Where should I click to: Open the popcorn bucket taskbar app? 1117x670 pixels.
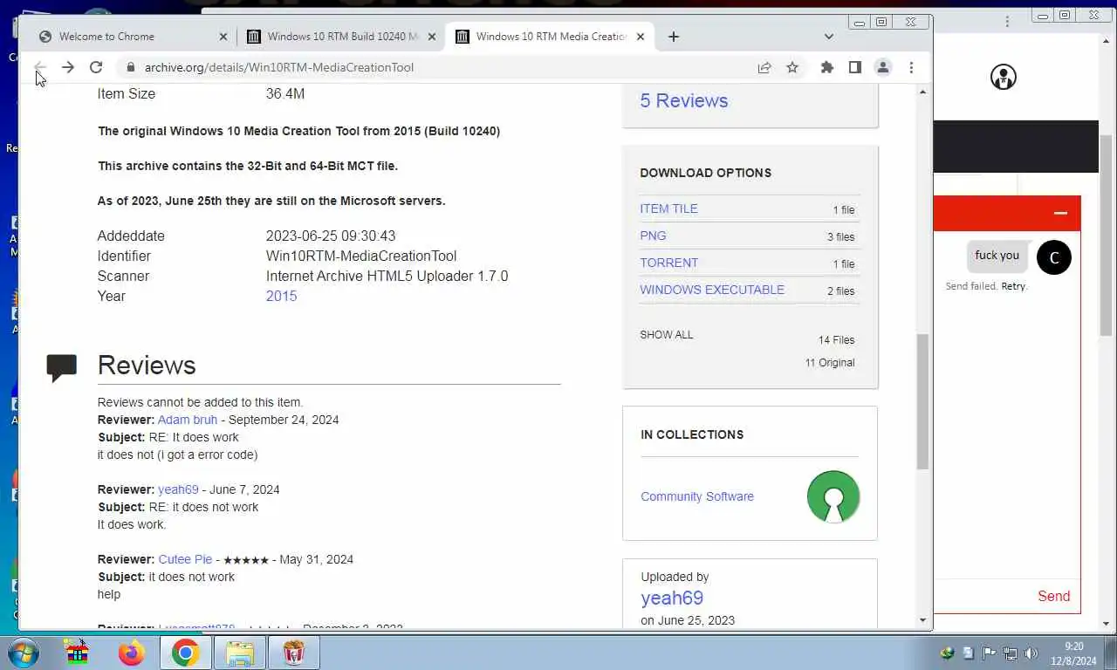pyautogui.click(x=294, y=653)
